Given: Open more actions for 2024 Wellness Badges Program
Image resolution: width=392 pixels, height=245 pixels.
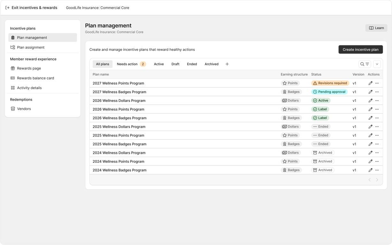Looking at the screenshot, I should click(x=377, y=170).
